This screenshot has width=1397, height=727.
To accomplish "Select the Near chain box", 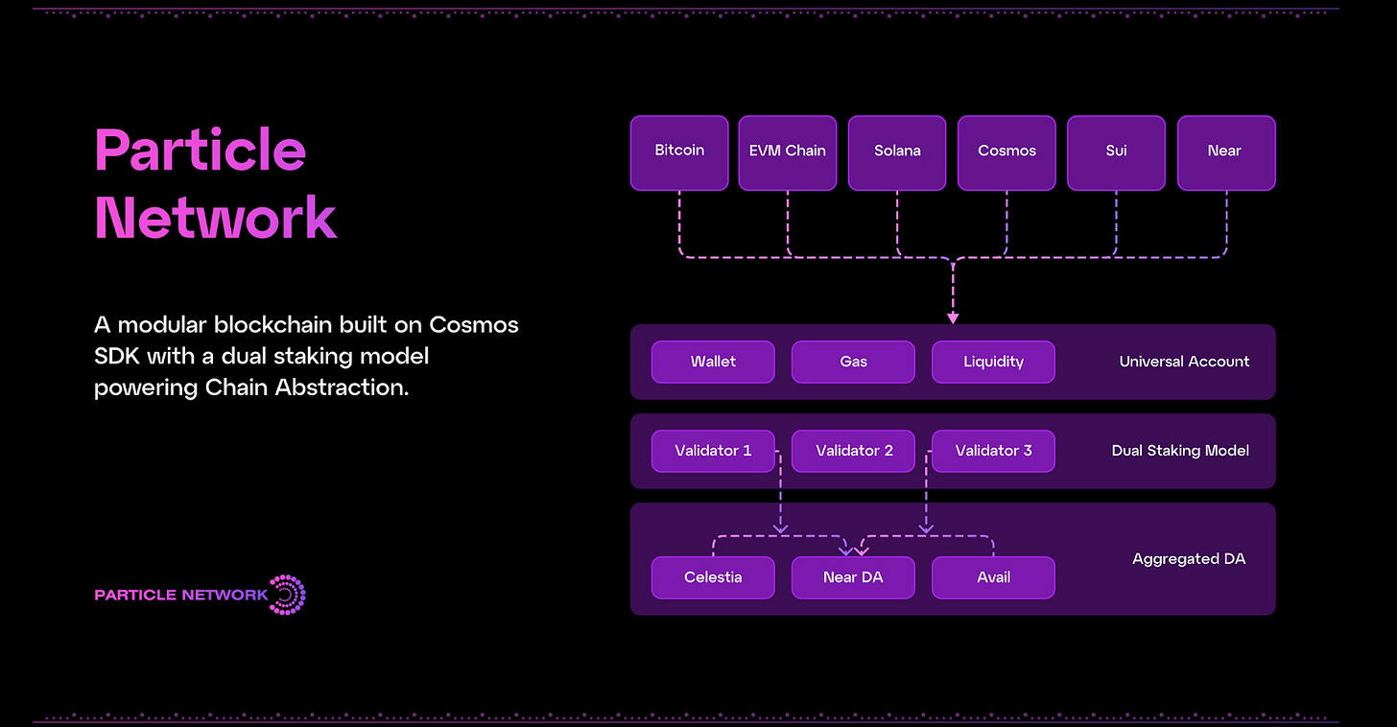I will pyautogui.click(x=1226, y=152).
